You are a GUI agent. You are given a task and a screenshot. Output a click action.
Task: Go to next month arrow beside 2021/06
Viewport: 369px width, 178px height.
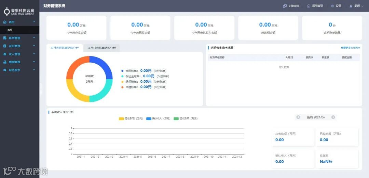click(333, 117)
